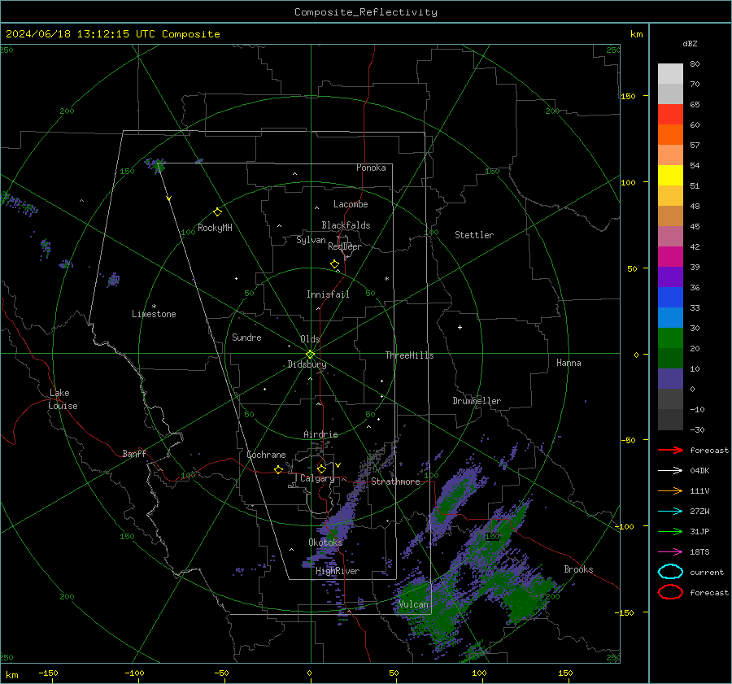732x684 pixels.
Task: Click the km unit label at top right
Action: (x=636, y=34)
